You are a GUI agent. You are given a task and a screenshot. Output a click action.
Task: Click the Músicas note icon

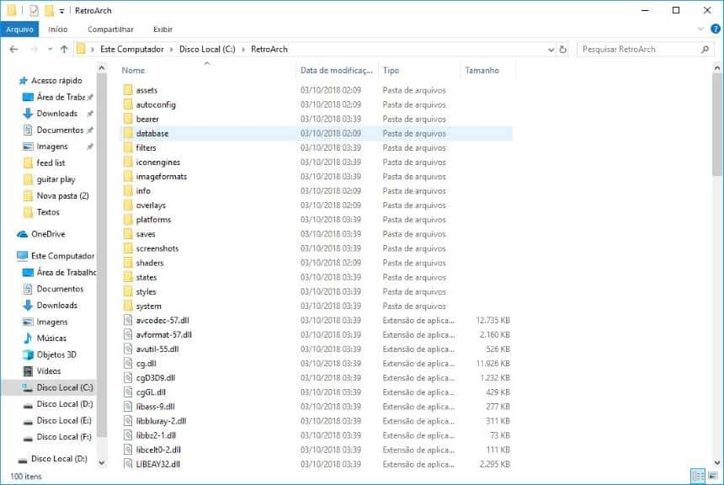click(x=28, y=338)
